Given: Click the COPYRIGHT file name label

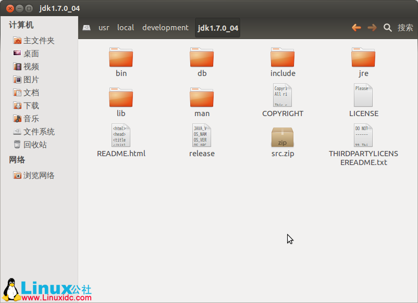Looking at the screenshot, I should click(x=282, y=113).
